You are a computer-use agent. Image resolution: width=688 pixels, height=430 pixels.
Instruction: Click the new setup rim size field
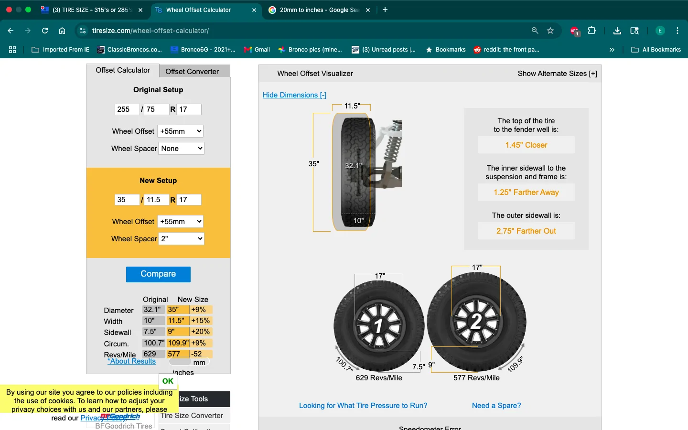(189, 200)
